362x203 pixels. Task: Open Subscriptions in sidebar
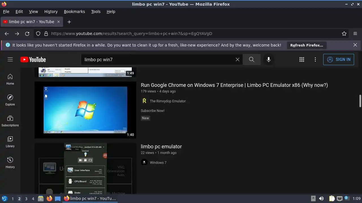[x=10, y=121]
